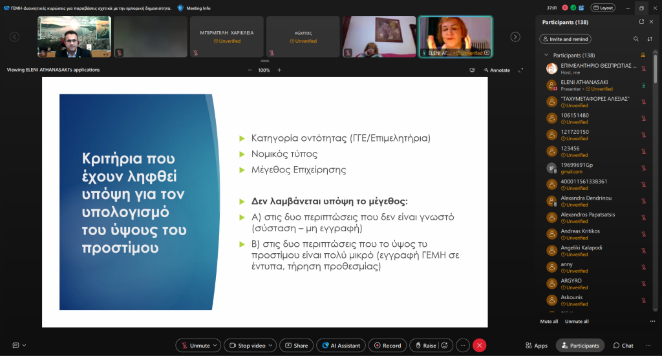Screen dimensions: 662x356
Task: Switch to the Chat panel
Action: pyautogui.click(x=623, y=346)
